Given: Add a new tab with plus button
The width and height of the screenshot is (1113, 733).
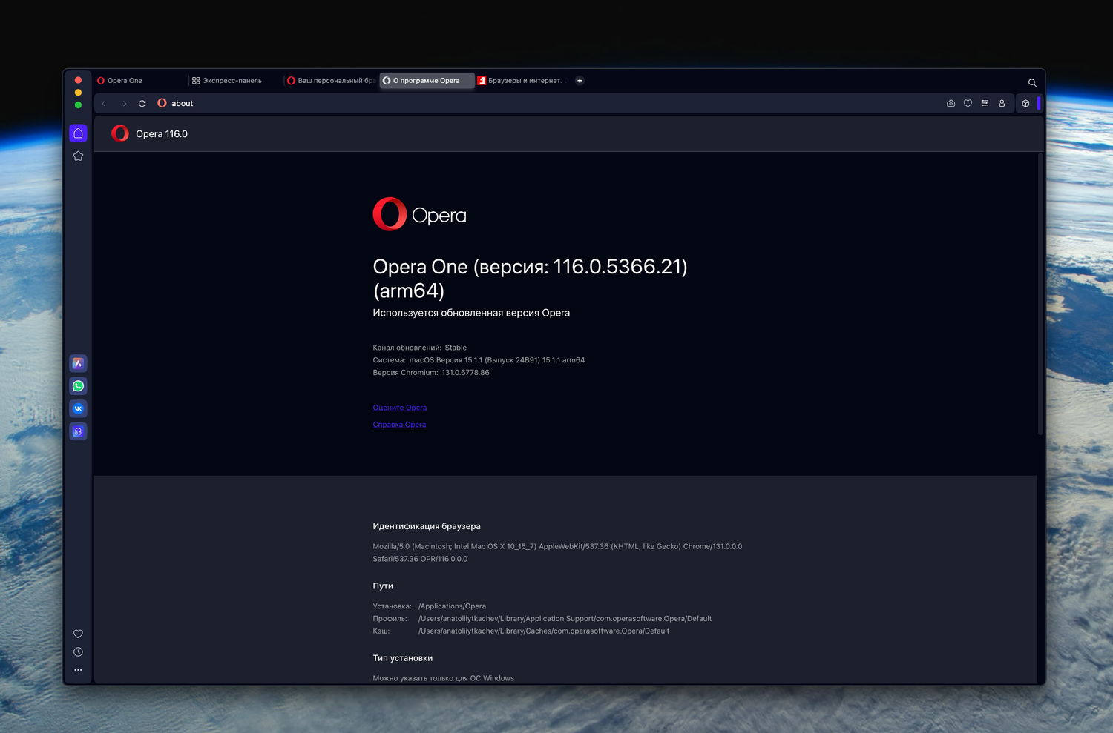Looking at the screenshot, I should [x=580, y=81].
